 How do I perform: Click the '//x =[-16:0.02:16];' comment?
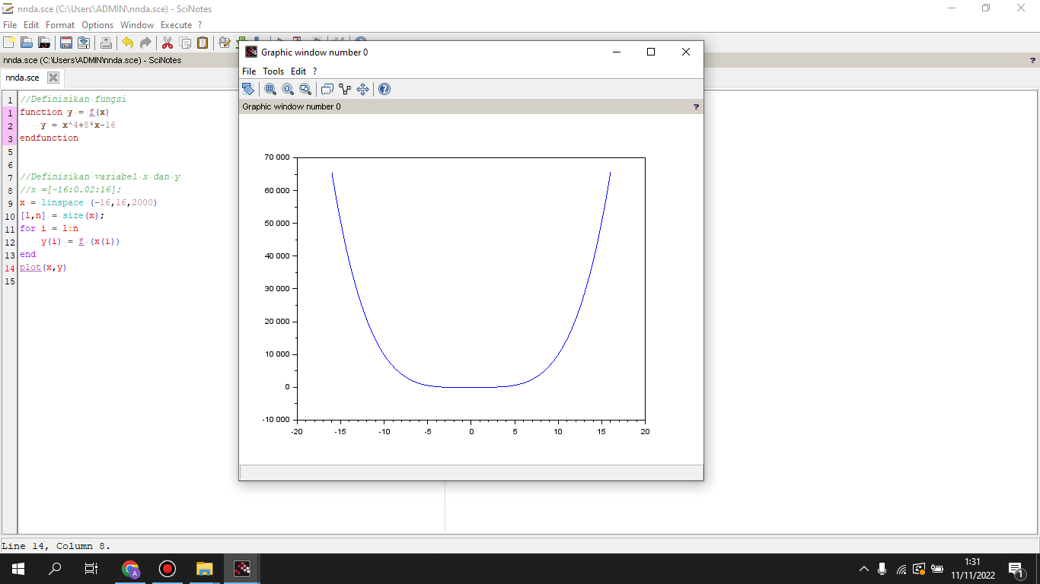[x=71, y=190]
